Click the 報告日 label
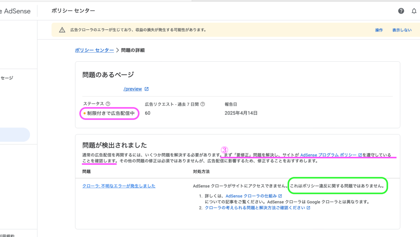Viewport: 420px width, 237px height. [x=231, y=104]
